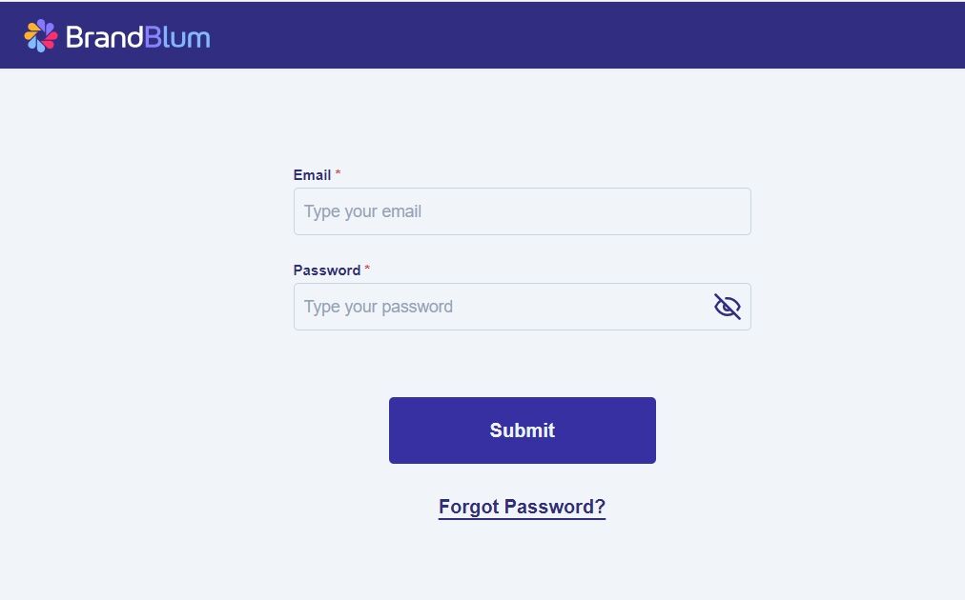The height and width of the screenshot is (600, 965).
Task: Click the word "Submit" on the purple button
Action: pyautogui.click(x=522, y=430)
